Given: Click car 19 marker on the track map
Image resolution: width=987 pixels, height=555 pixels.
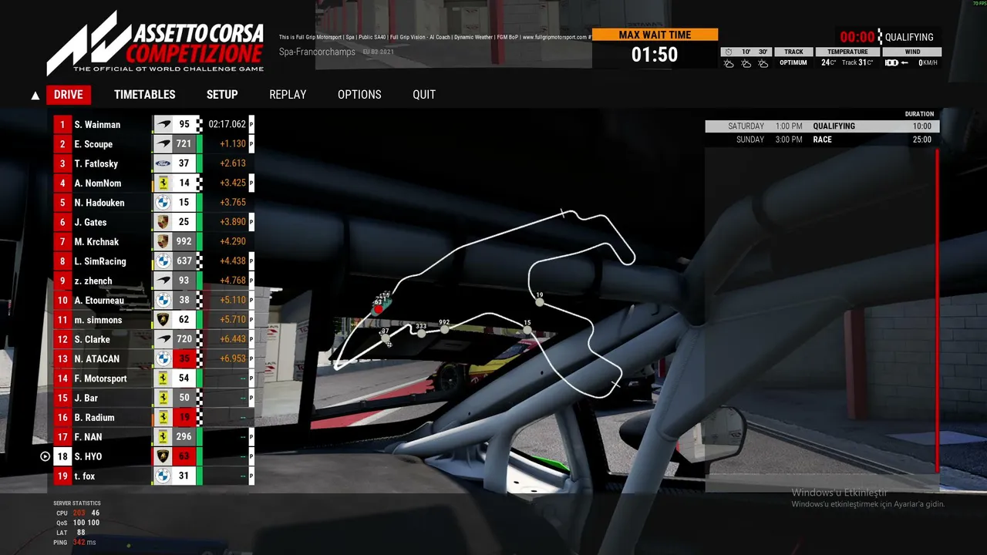Looking at the screenshot, I should 540,302.
